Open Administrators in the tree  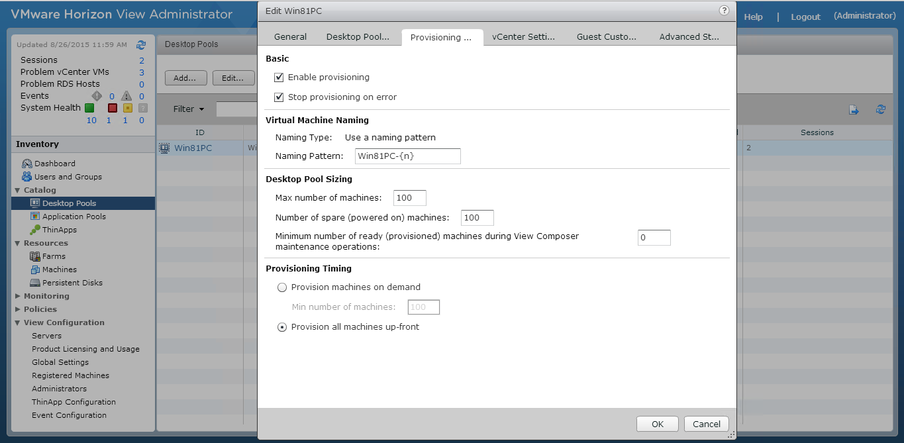click(x=59, y=389)
